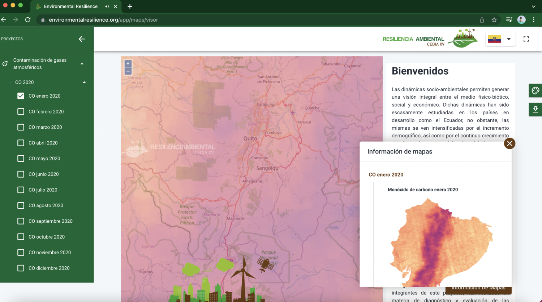Image resolution: width=542 pixels, height=302 pixels.
Task: Close the Información de mapas popup
Action: [509, 143]
